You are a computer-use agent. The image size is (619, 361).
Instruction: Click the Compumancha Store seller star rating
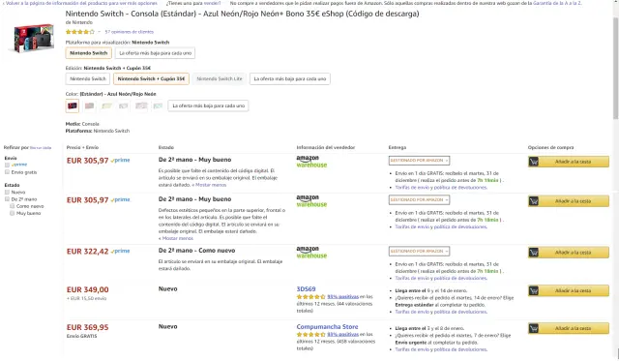pos(310,335)
